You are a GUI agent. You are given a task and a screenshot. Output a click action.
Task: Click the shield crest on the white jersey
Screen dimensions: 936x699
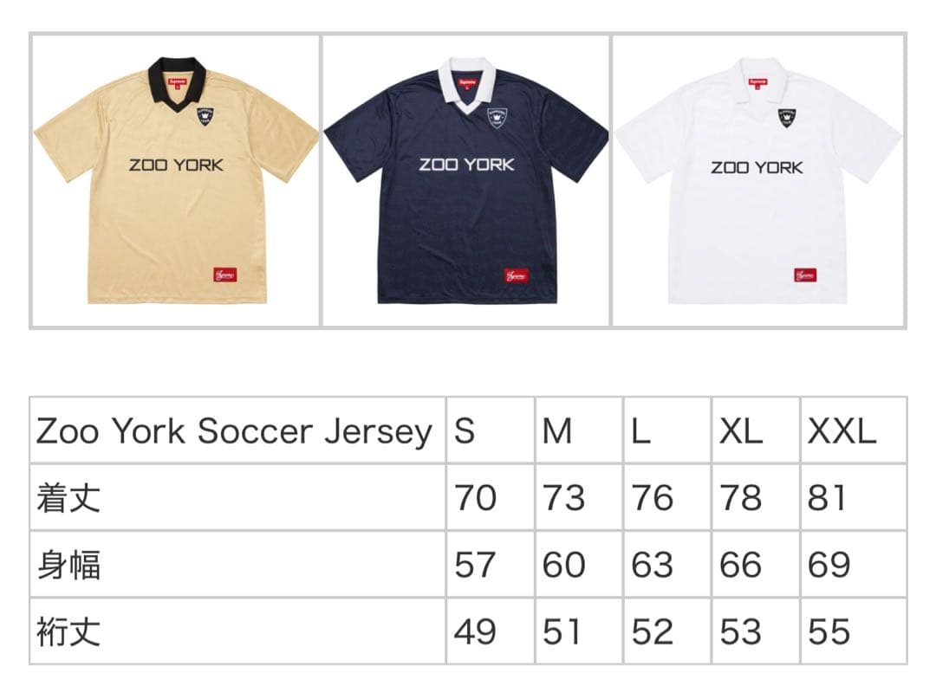tap(787, 118)
